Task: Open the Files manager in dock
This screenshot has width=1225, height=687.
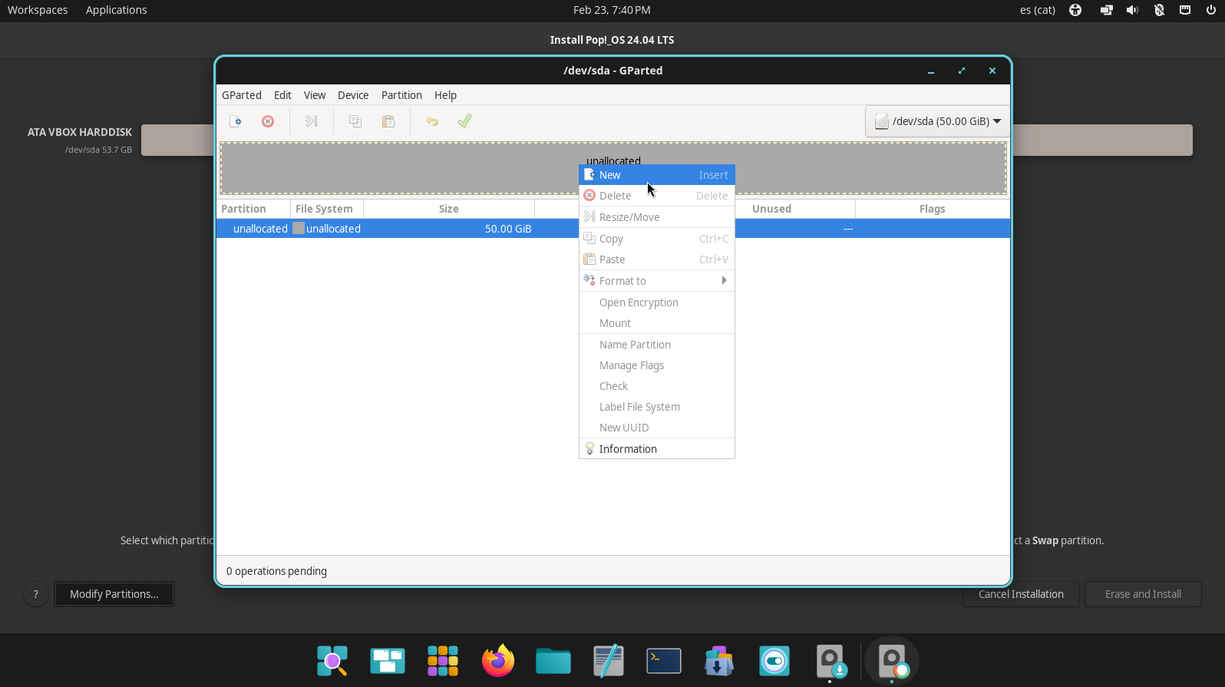Action: (x=553, y=661)
